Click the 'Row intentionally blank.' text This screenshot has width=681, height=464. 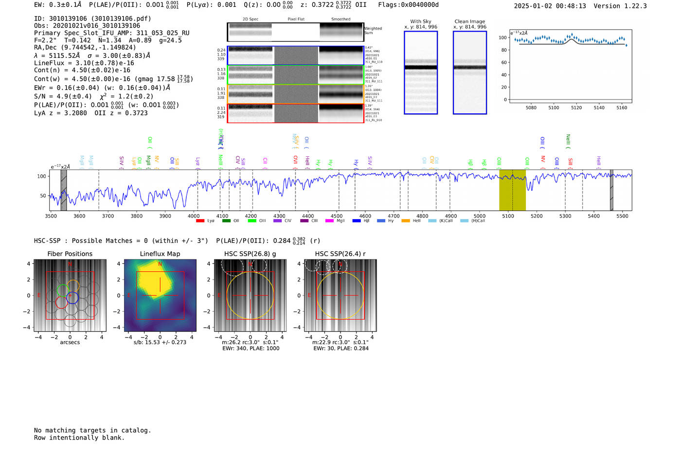(79, 438)
